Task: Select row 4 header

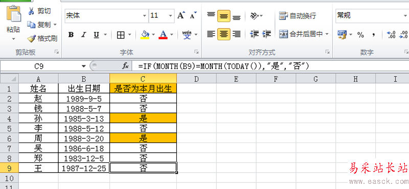Action: (x=9, y=119)
